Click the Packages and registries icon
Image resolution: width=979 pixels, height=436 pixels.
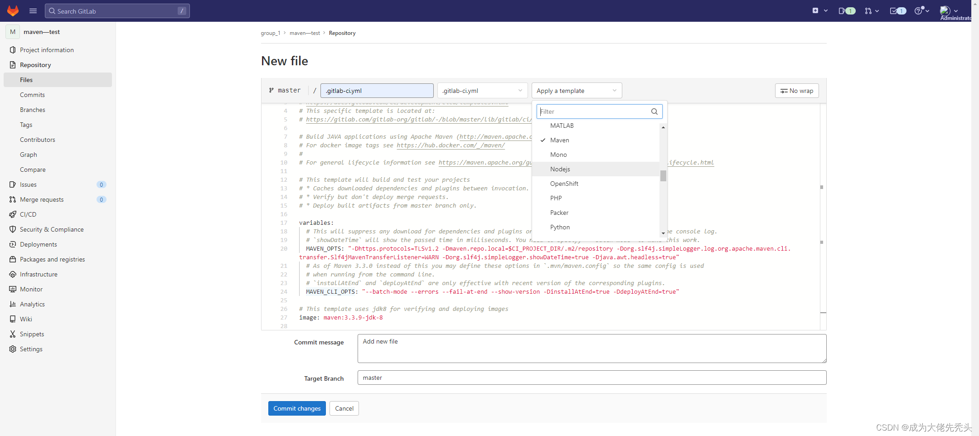13,259
